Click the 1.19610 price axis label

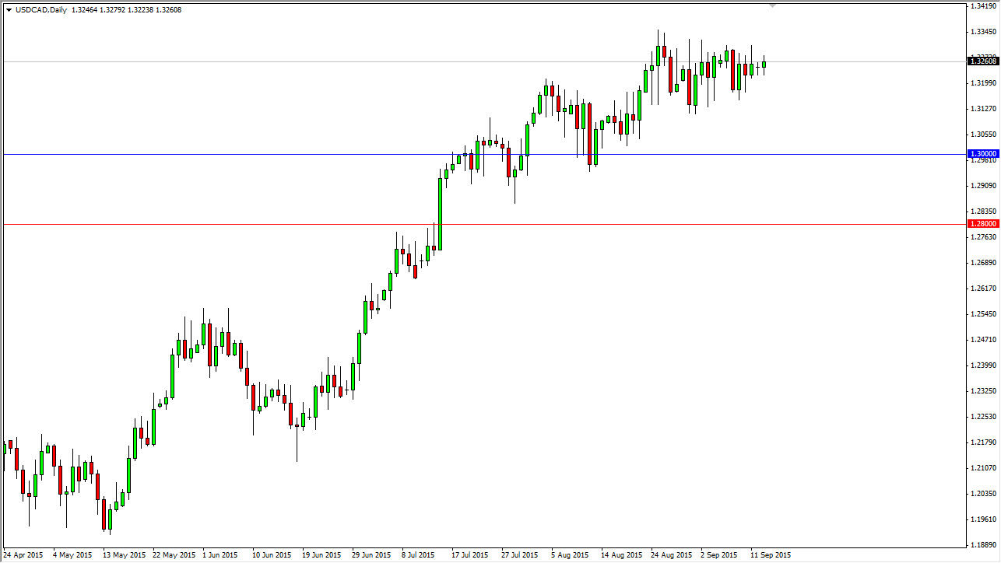click(x=984, y=519)
